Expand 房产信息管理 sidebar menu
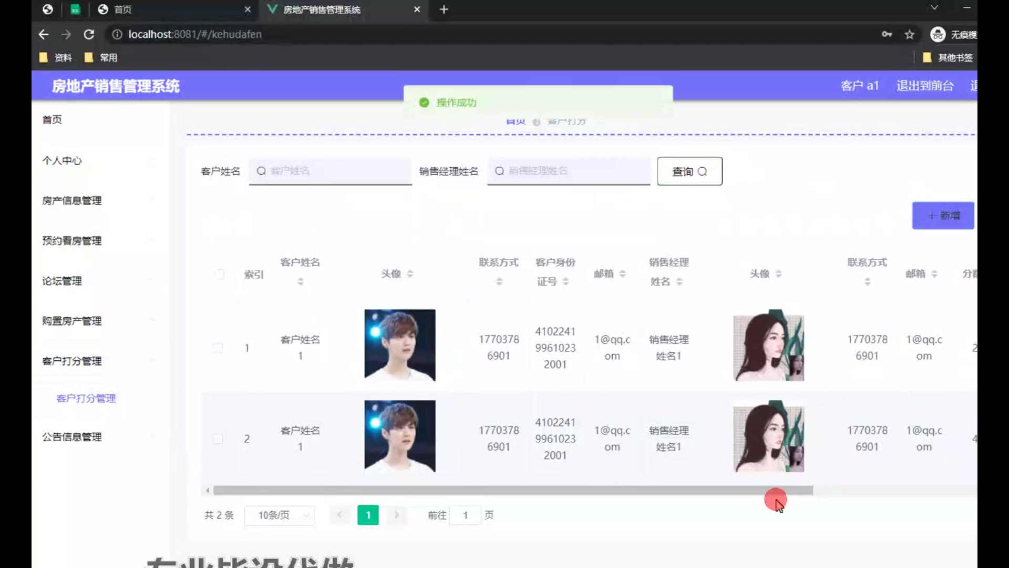Screen dimensions: 1009x568 point(72,200)
